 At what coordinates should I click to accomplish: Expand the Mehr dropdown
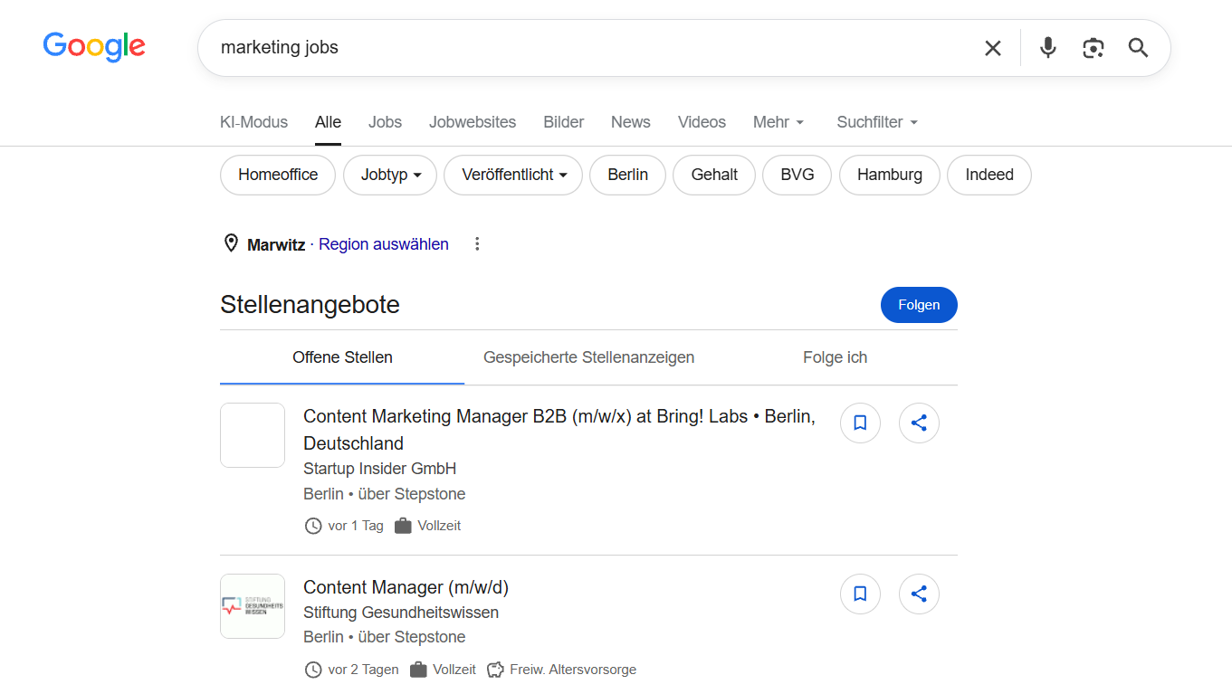click(778, 122)
